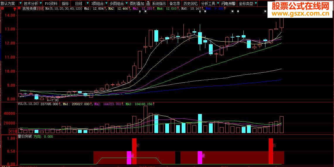Viewport: 334px width, 167px height.
Task: Expand the 技术分析 dropdown arrow
Action: [x=40, y=4]
